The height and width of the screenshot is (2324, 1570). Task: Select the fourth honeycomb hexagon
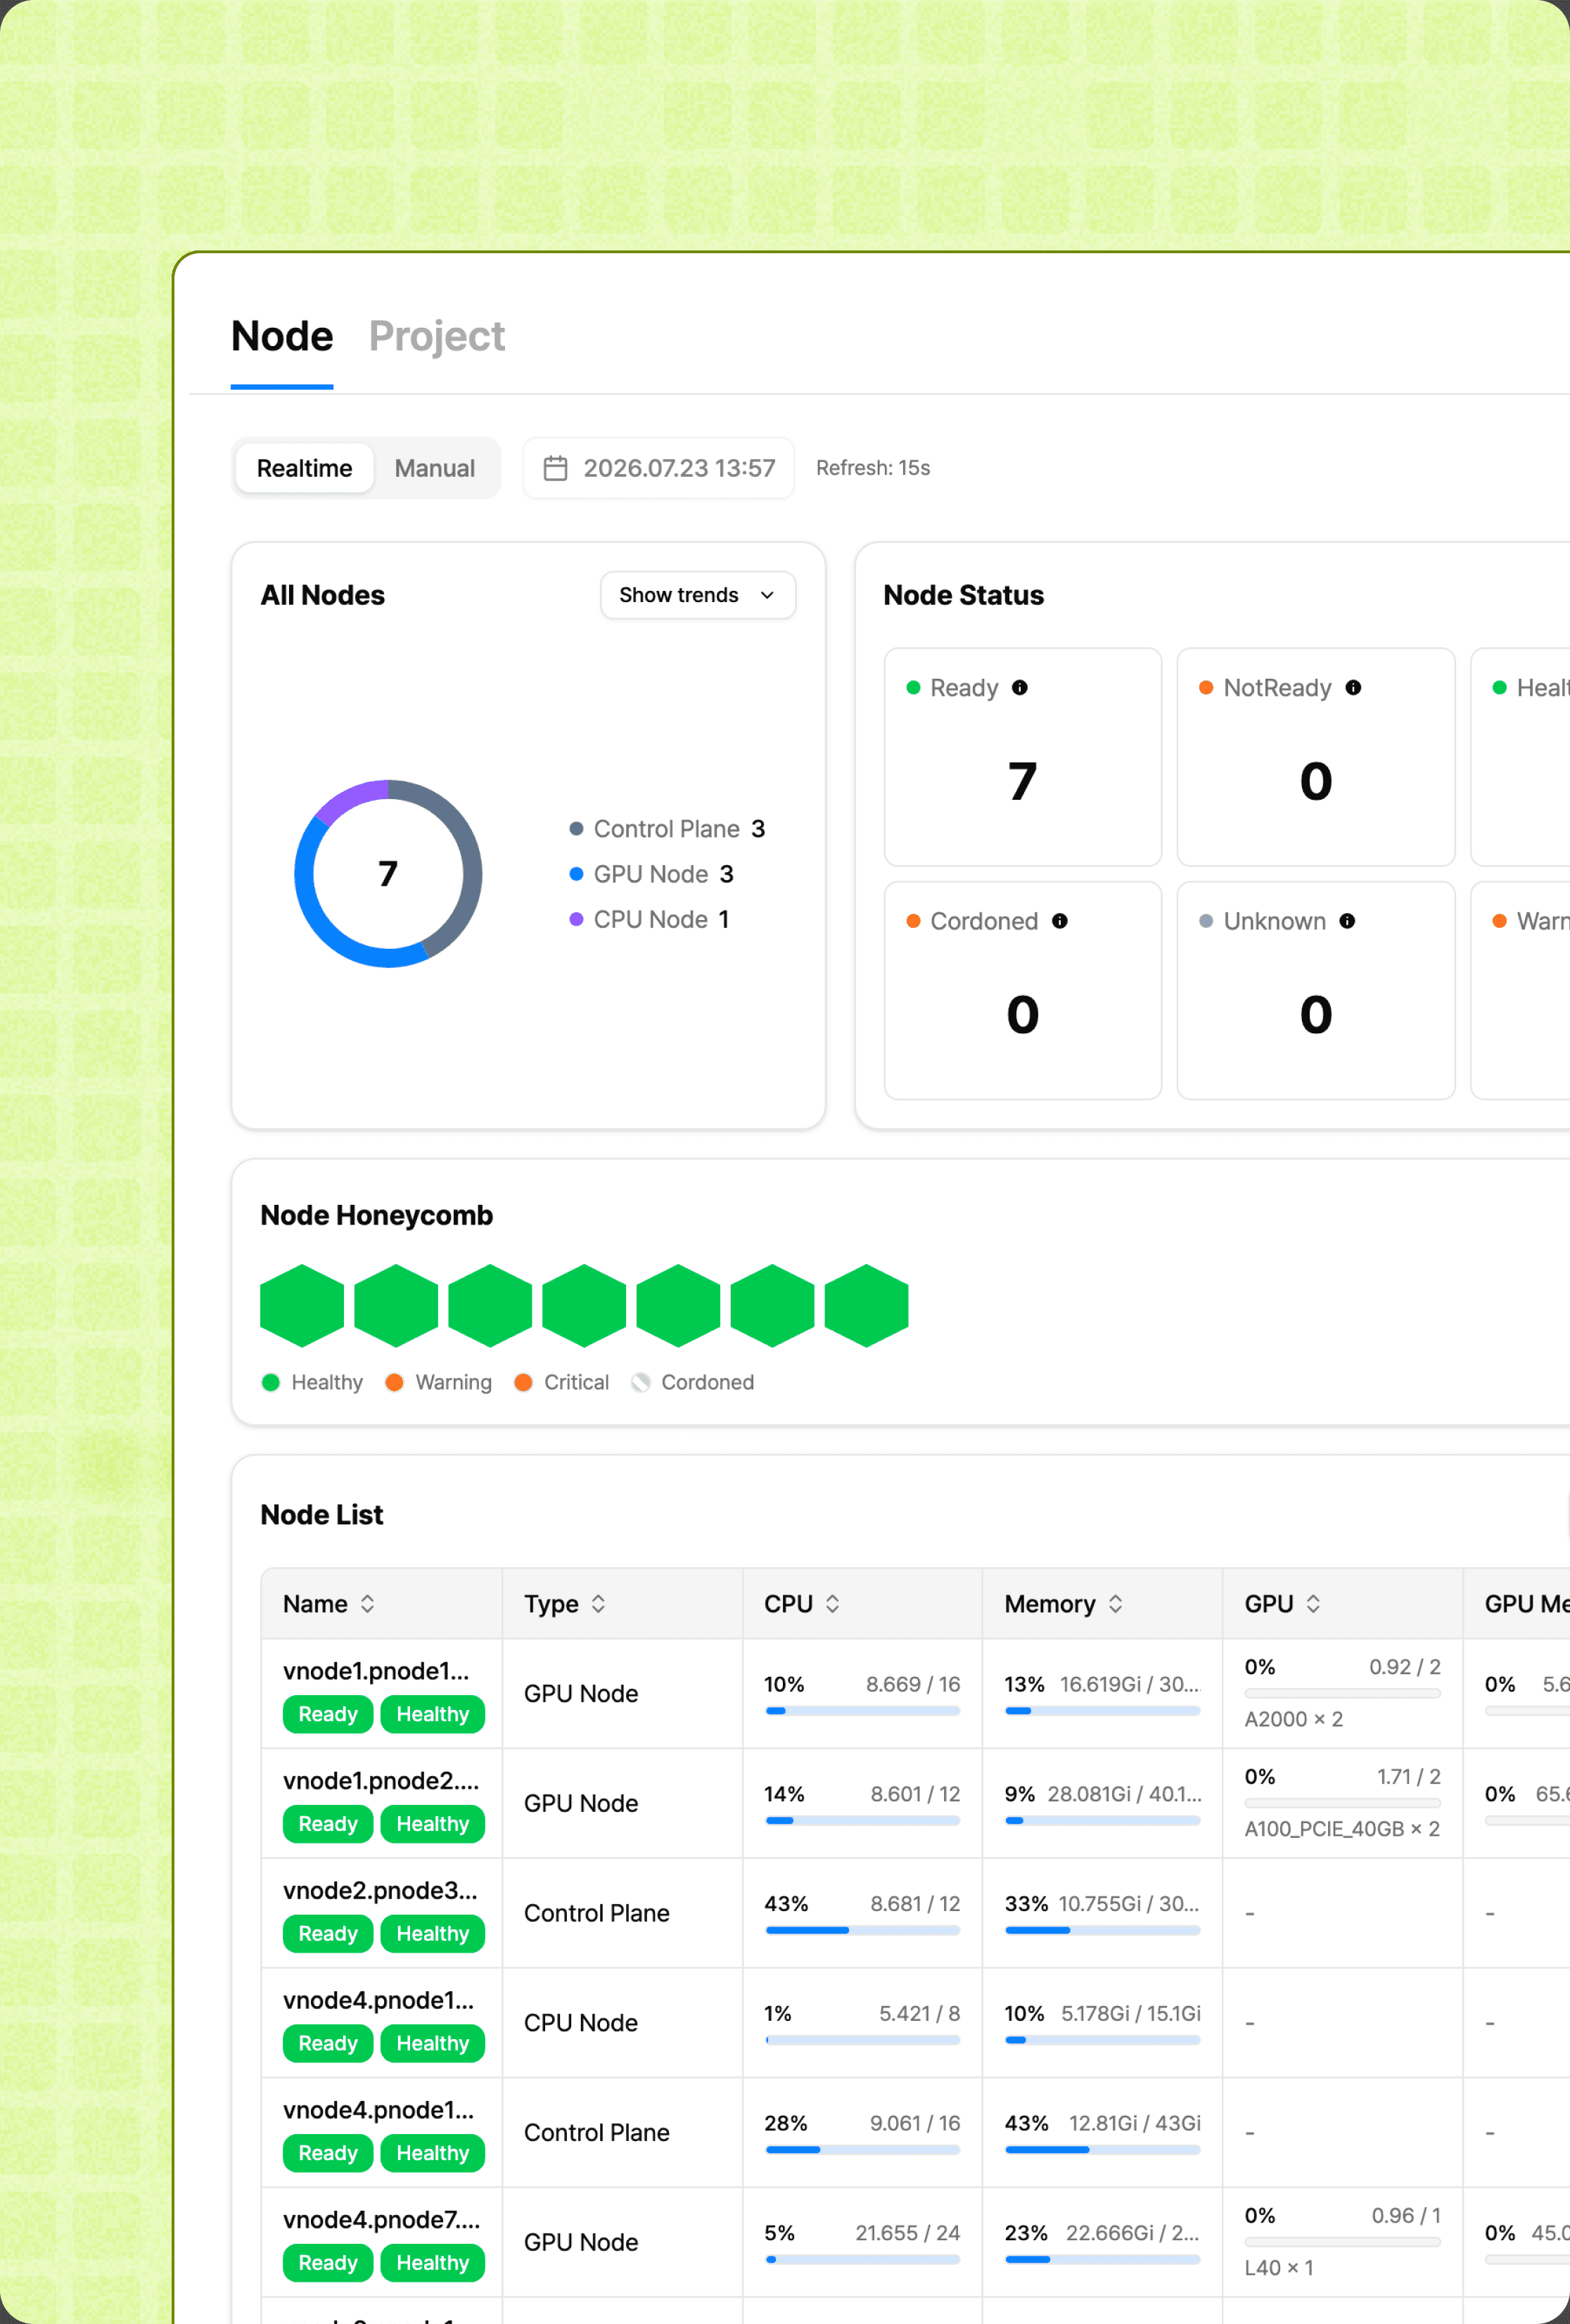coord(584,1306)
